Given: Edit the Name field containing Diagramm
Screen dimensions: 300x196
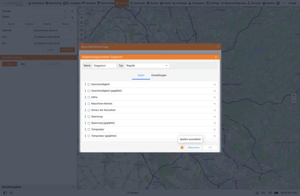Looking at the screenshot, I should pyautogui.click(x=104, y=66).
